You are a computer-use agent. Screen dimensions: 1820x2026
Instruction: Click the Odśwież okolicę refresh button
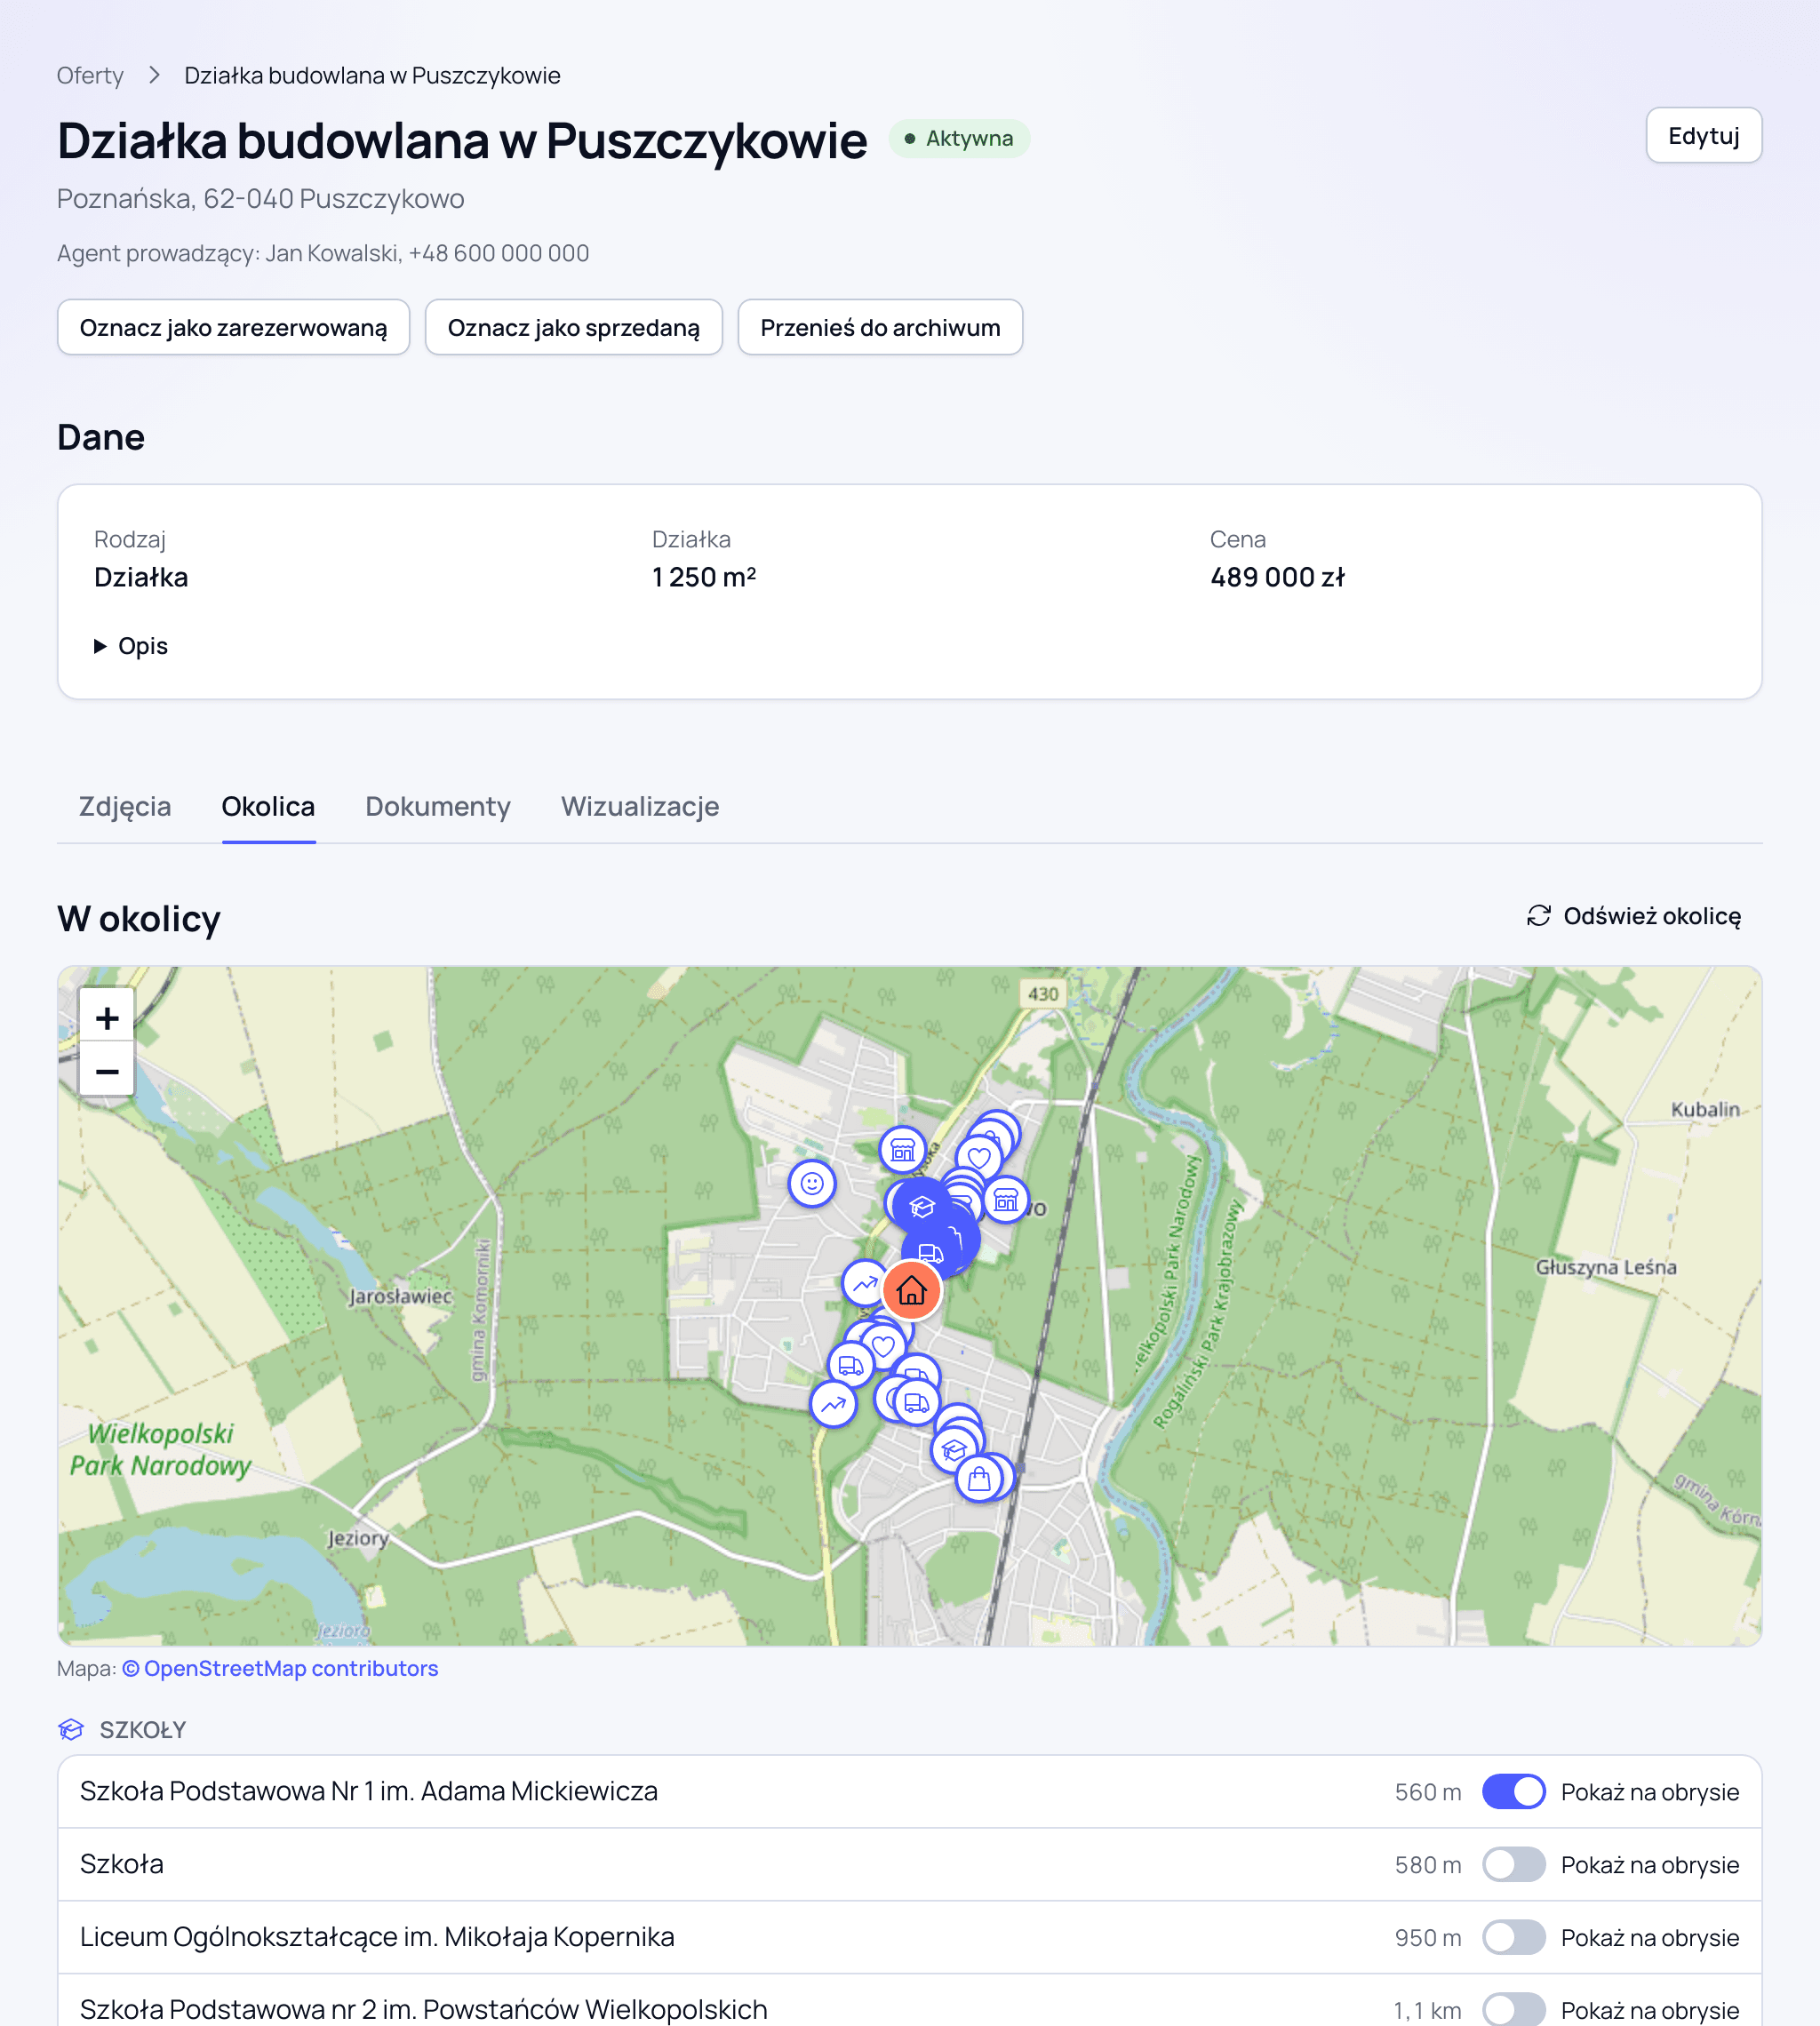1634,916
